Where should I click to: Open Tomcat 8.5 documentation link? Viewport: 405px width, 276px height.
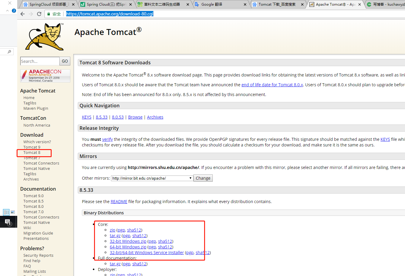pos(33,201)
